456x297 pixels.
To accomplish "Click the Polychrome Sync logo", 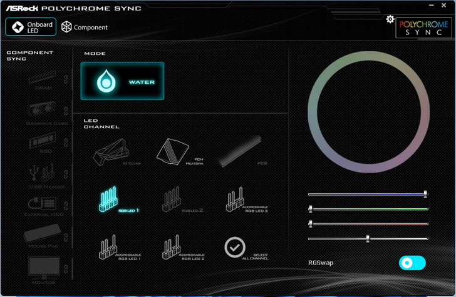I will pos(423,28).
